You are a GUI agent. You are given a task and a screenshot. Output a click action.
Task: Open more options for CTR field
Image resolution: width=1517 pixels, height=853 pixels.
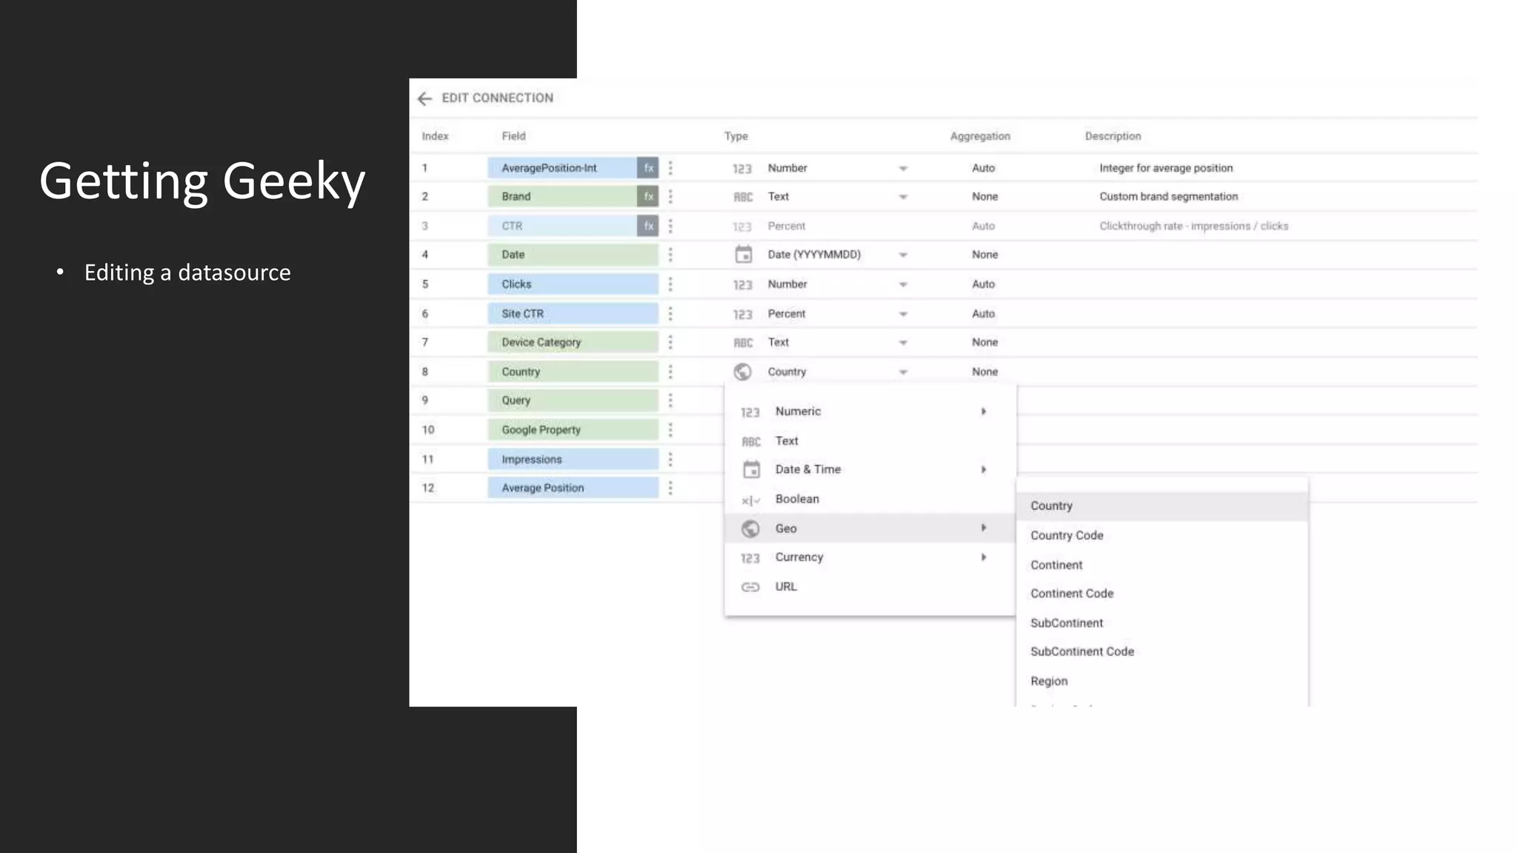click(670, 226)
